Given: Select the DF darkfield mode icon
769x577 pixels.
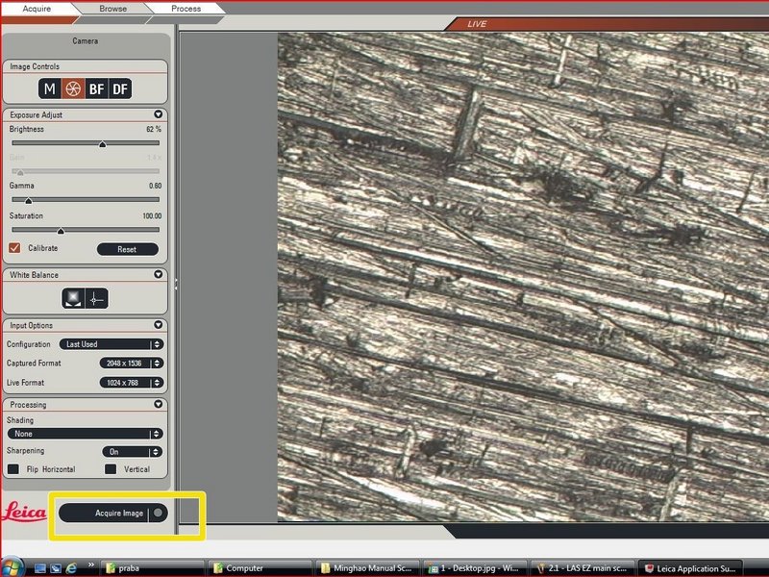Looking at the screenshot, I should 120,88.
